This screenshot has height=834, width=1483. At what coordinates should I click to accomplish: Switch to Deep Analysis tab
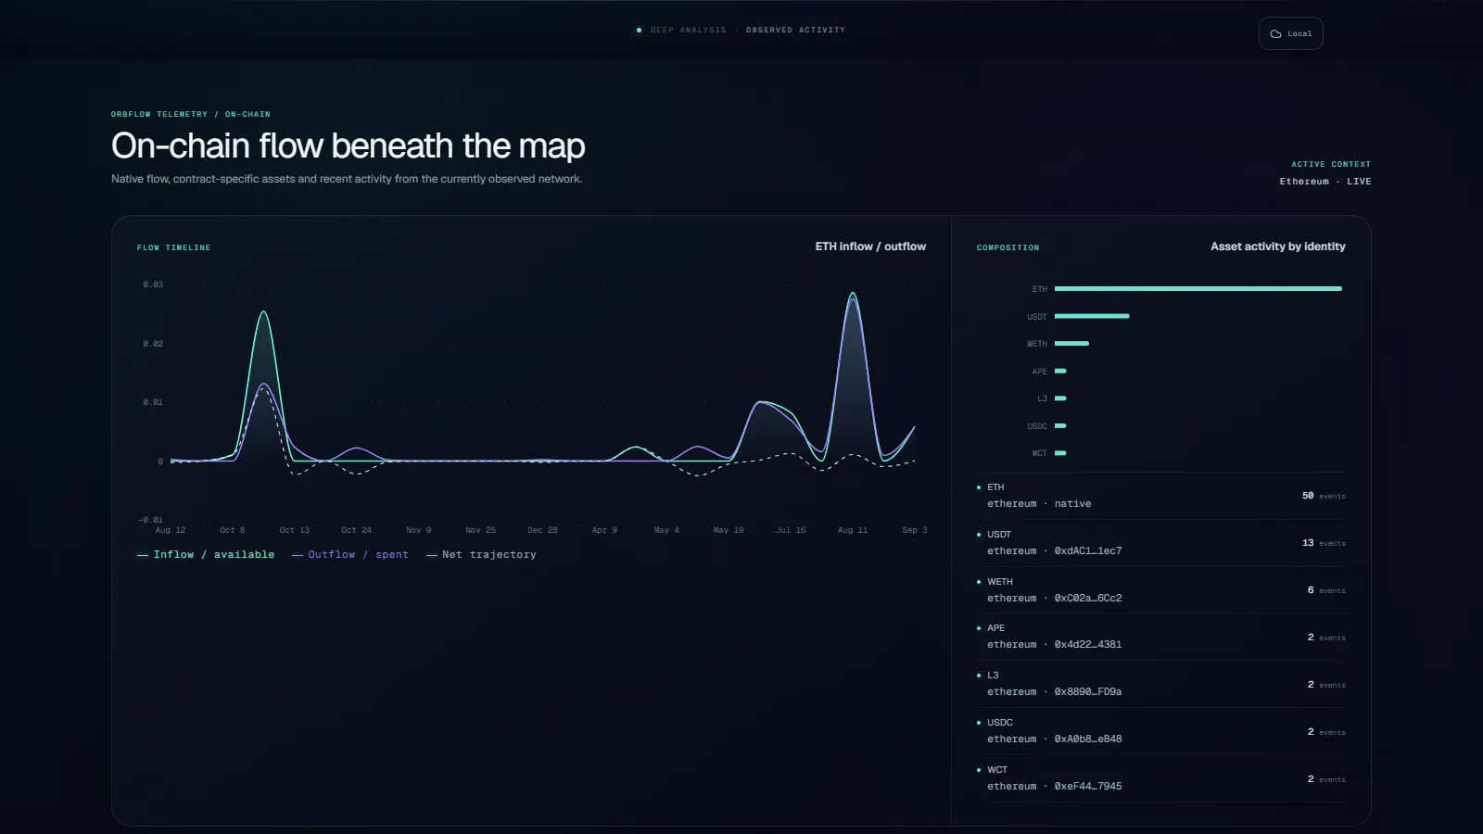click(688, 30)
